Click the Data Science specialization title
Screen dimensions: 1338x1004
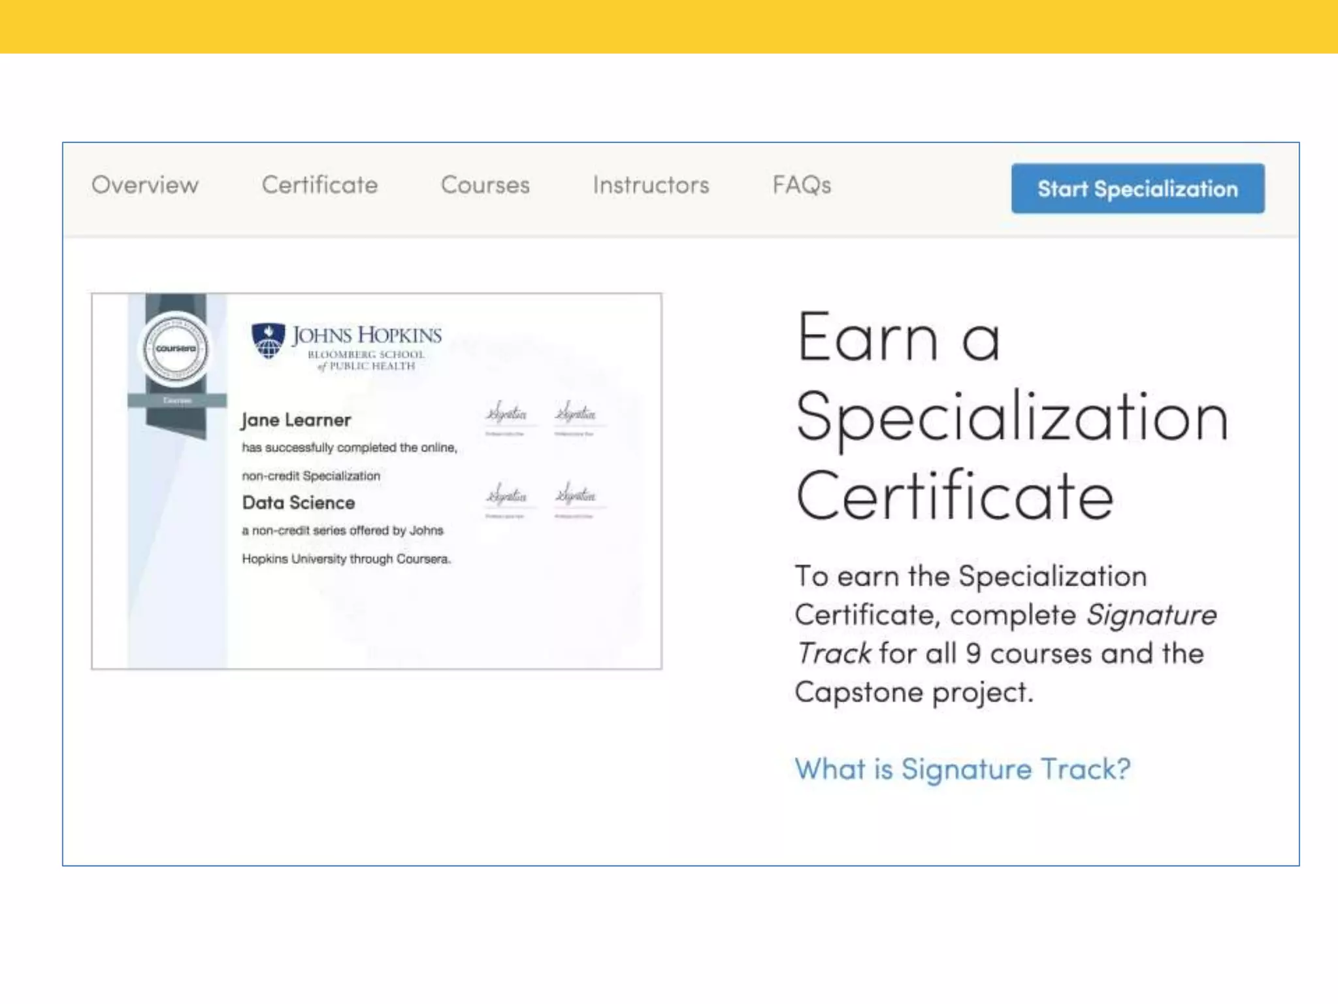299,503
